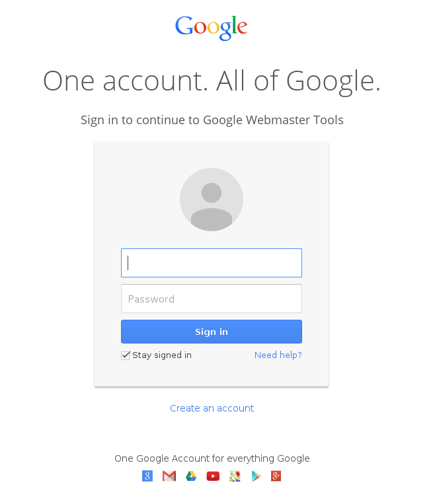Click the Sign in to continue subtitle

tap(212, 120)
